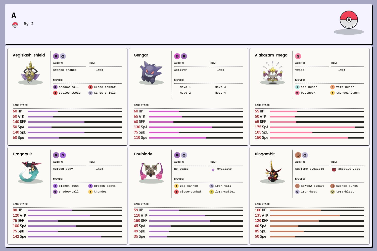
Task: Click the ice-punch move type icon
Action: click(x=297, y=87)
